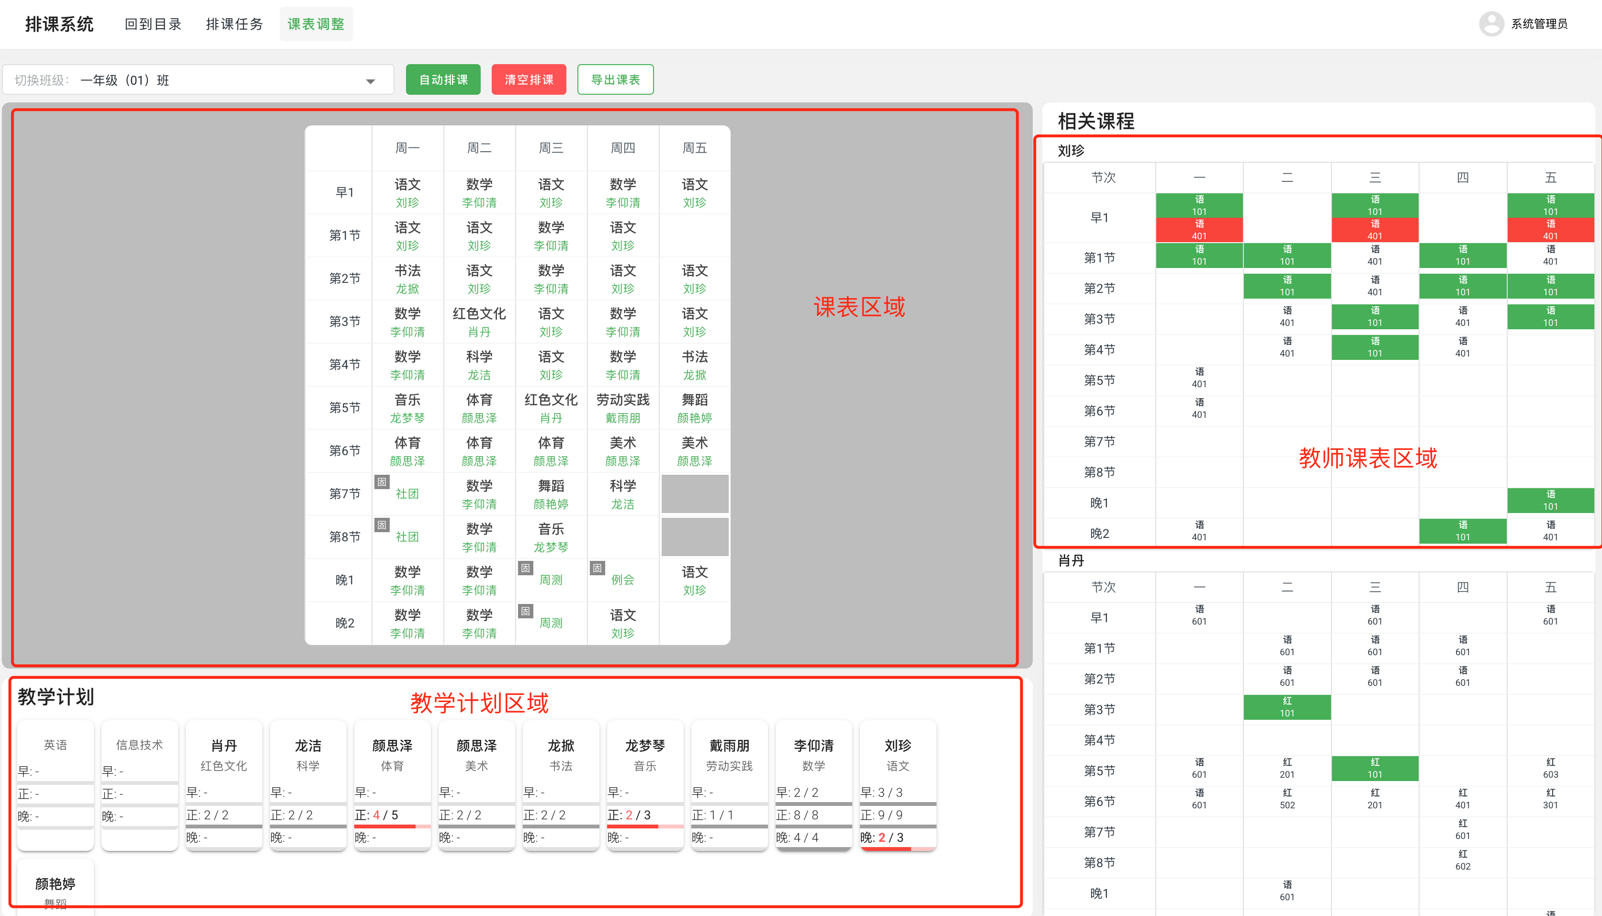Click the 系统管理员 avatar icon
The width and height of the screenshot is (1602, 916).
(1491, 23)
